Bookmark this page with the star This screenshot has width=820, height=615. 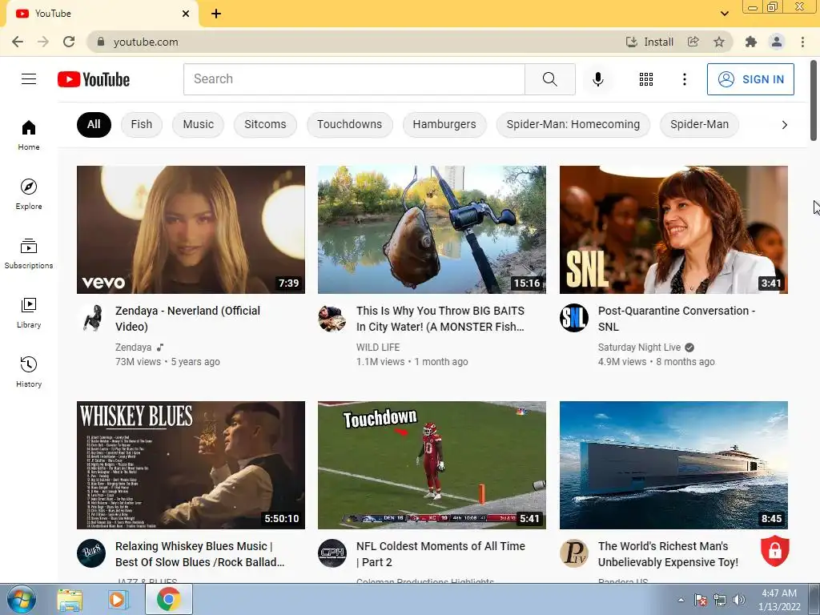coord(719,42)
